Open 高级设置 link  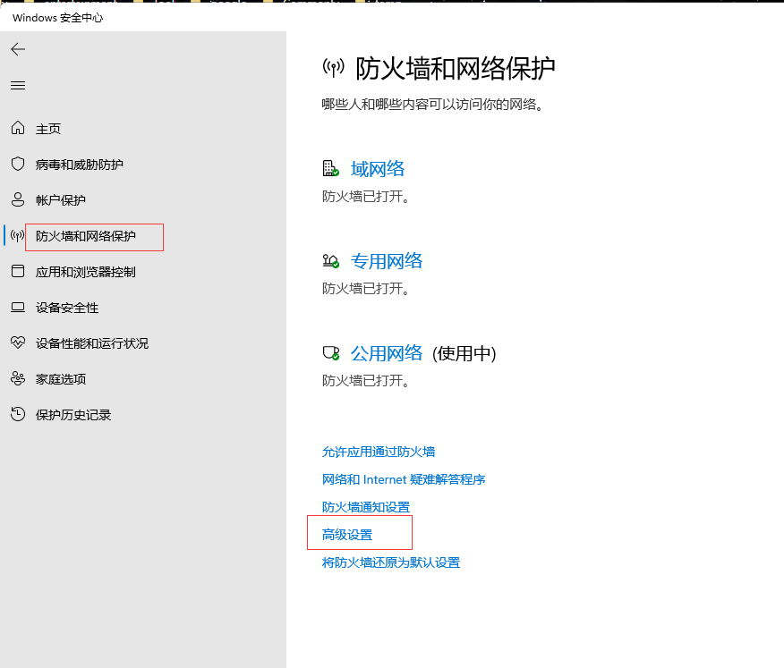(347, 535)
